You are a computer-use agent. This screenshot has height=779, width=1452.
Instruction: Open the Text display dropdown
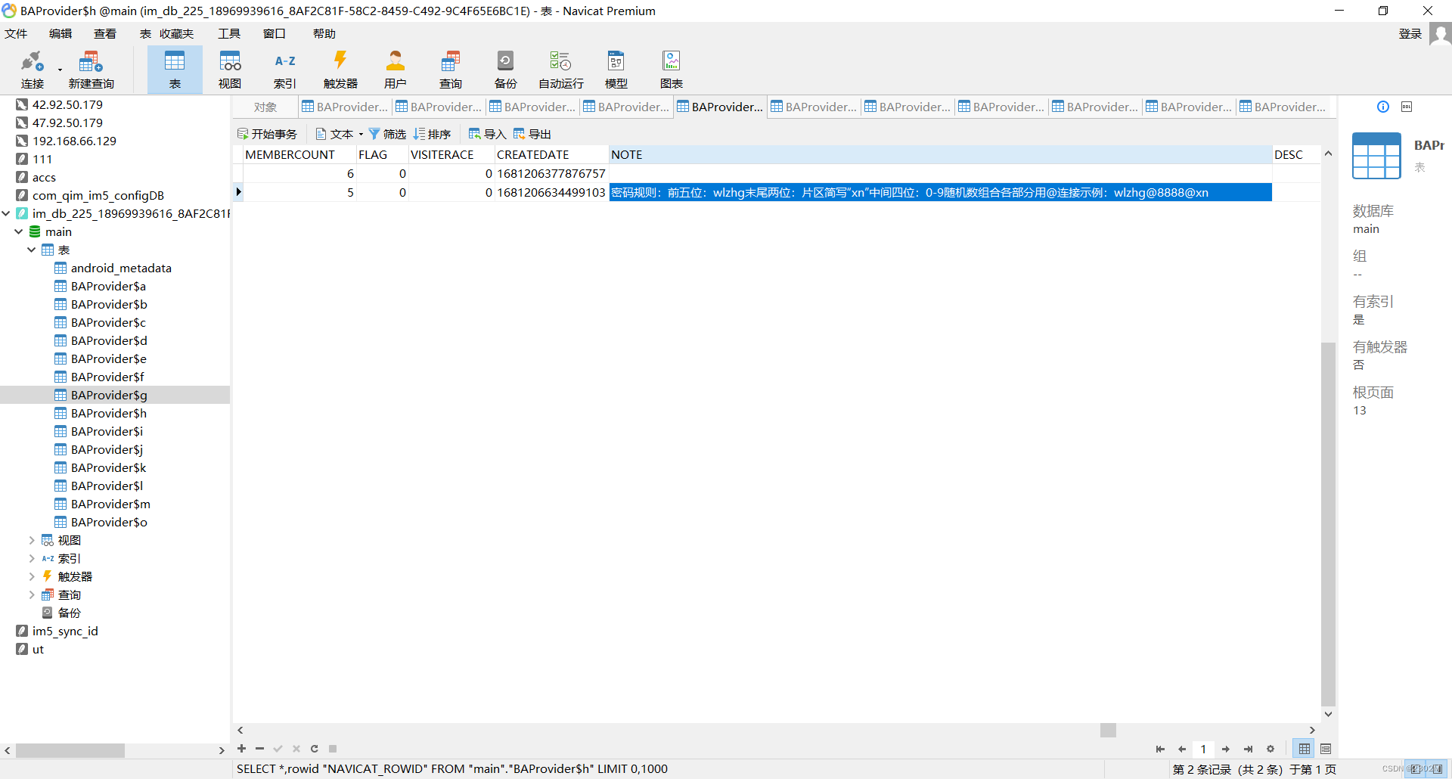point(340,134)
